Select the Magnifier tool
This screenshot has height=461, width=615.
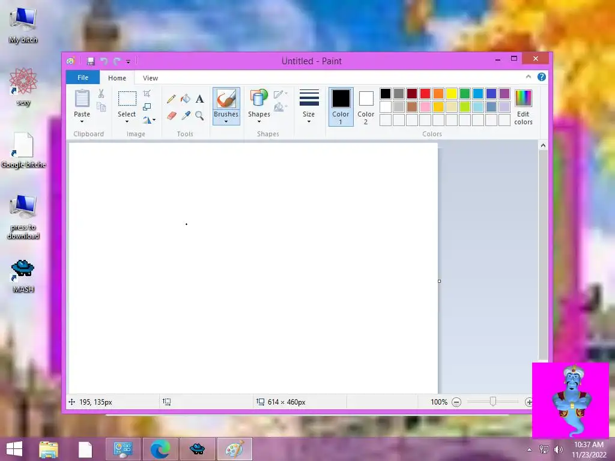[199, 116]
